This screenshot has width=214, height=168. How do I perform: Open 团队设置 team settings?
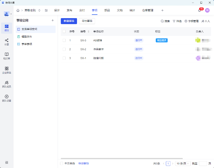pyautogui.click(x=7, y=98)
